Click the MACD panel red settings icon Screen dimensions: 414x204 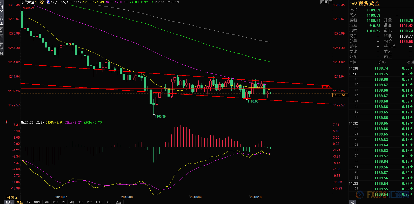click(x=7, y=122)
